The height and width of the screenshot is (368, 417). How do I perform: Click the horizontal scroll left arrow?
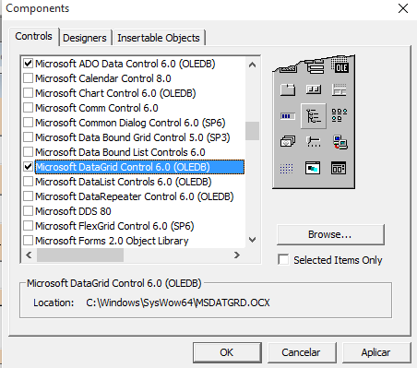point(29,255)
